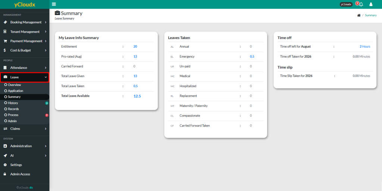Expand Administration chevron
The height and width of the screenshot is (191, 382).
click(46, 146)
